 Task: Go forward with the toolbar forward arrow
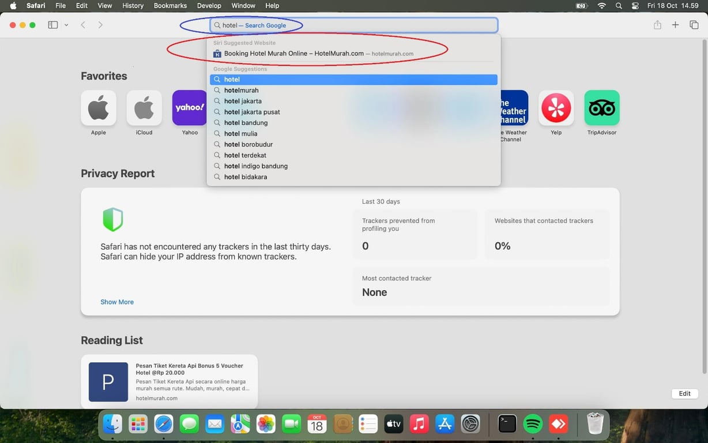100,25
